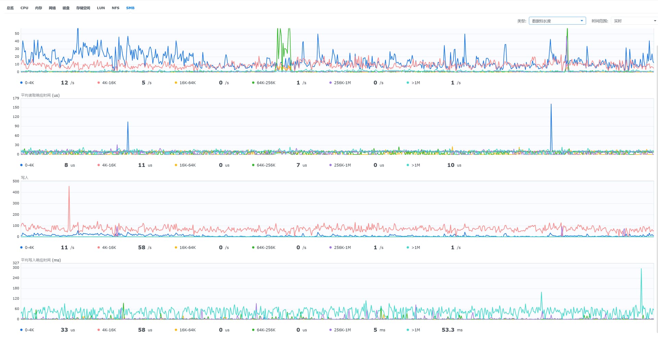Image resolution: width=658 pixels, height=338 pixels.
Task: Select the LUN tab
Action: point(101,8)
